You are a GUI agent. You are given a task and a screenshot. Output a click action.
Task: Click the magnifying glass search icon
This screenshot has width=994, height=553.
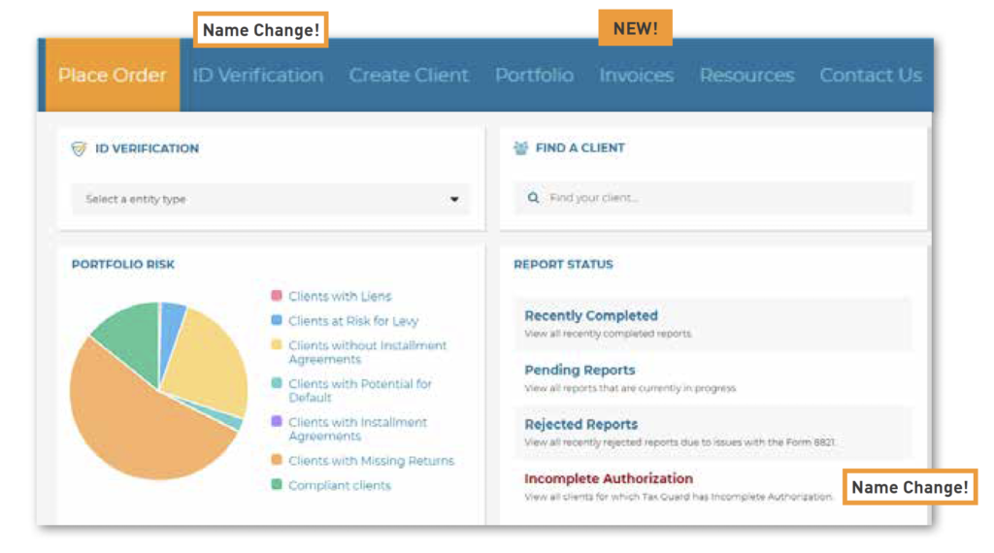click(x=533, y=198)
